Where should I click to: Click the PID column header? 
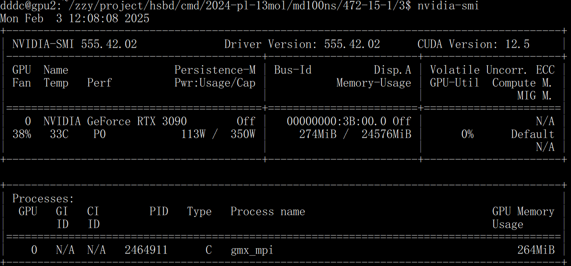tap(159, 212)
